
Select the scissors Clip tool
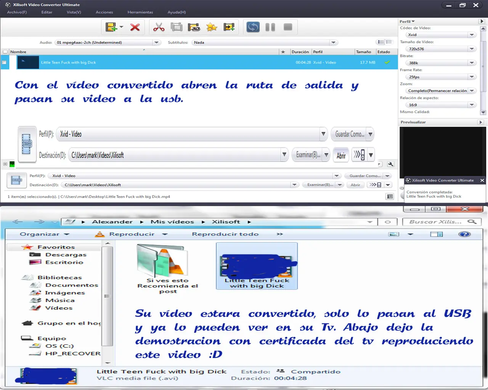tap(159, 27)
